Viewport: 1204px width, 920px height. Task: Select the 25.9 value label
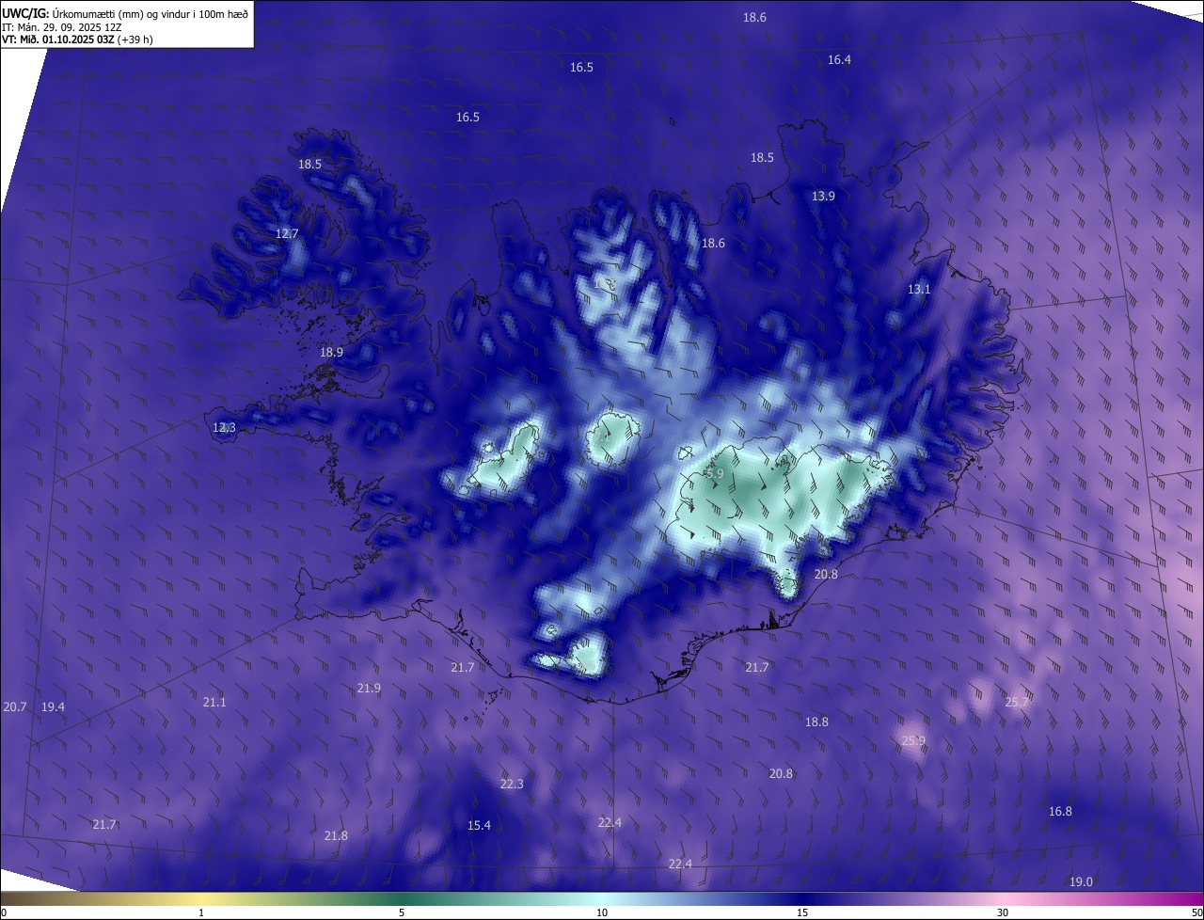point(913,740)
